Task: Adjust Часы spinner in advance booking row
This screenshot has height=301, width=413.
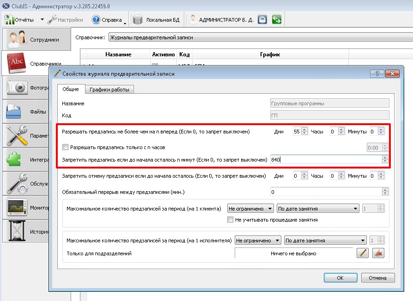Action: click(341, 131)
